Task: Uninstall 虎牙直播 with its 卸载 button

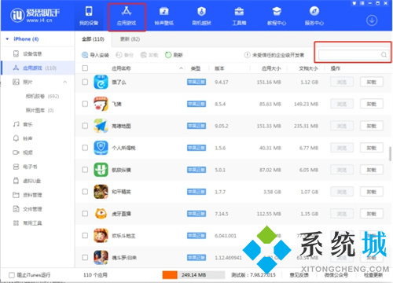Action: (x=372, y=214)
